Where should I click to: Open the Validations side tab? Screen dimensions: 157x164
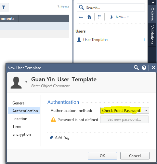(152, 35)
